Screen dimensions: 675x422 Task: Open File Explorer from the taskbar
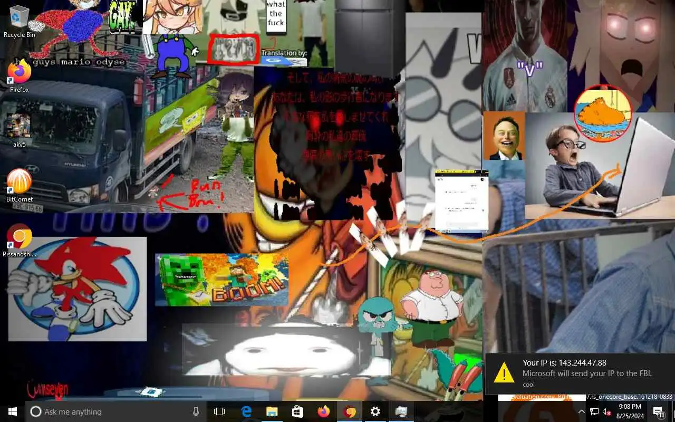click(272, 411)
